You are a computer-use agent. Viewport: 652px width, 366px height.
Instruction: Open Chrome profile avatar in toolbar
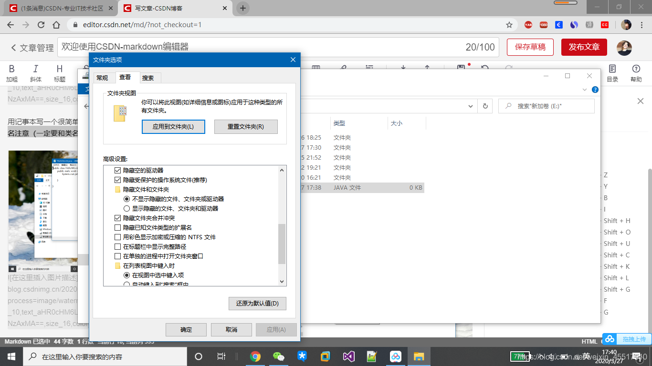[626, 25]
